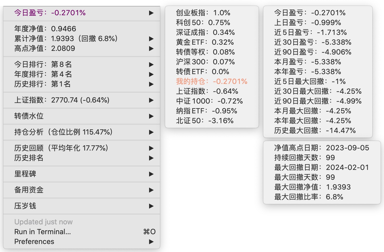Expand the 今日盈亏 submenu arrow

pyautogui.click(x=151, y=13)
